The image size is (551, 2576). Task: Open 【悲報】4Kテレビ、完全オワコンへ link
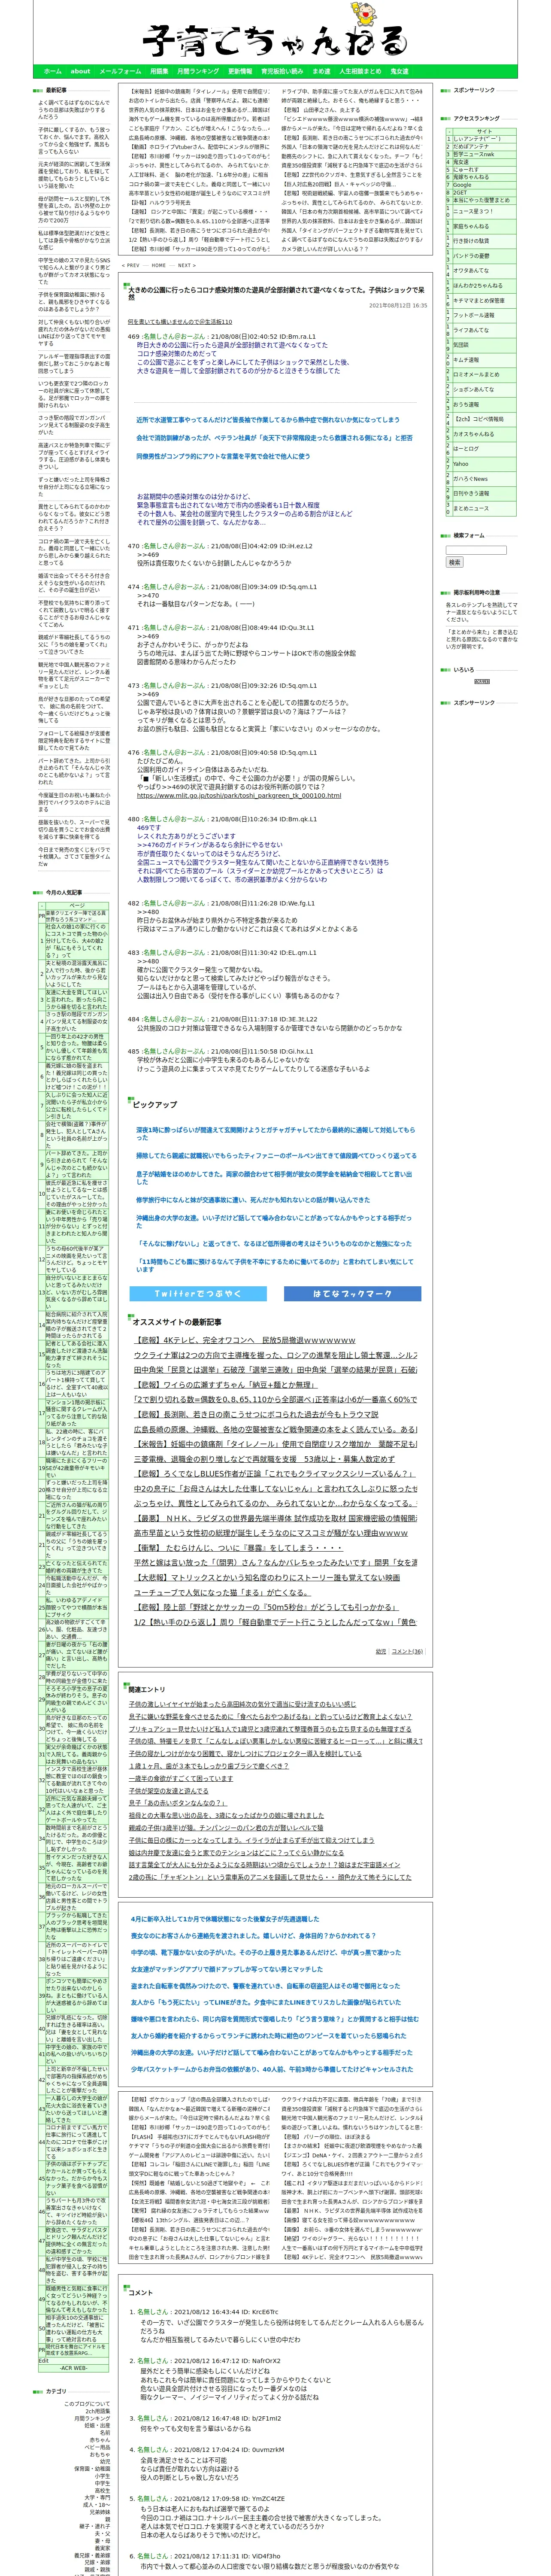click(x=246, y=1340)
